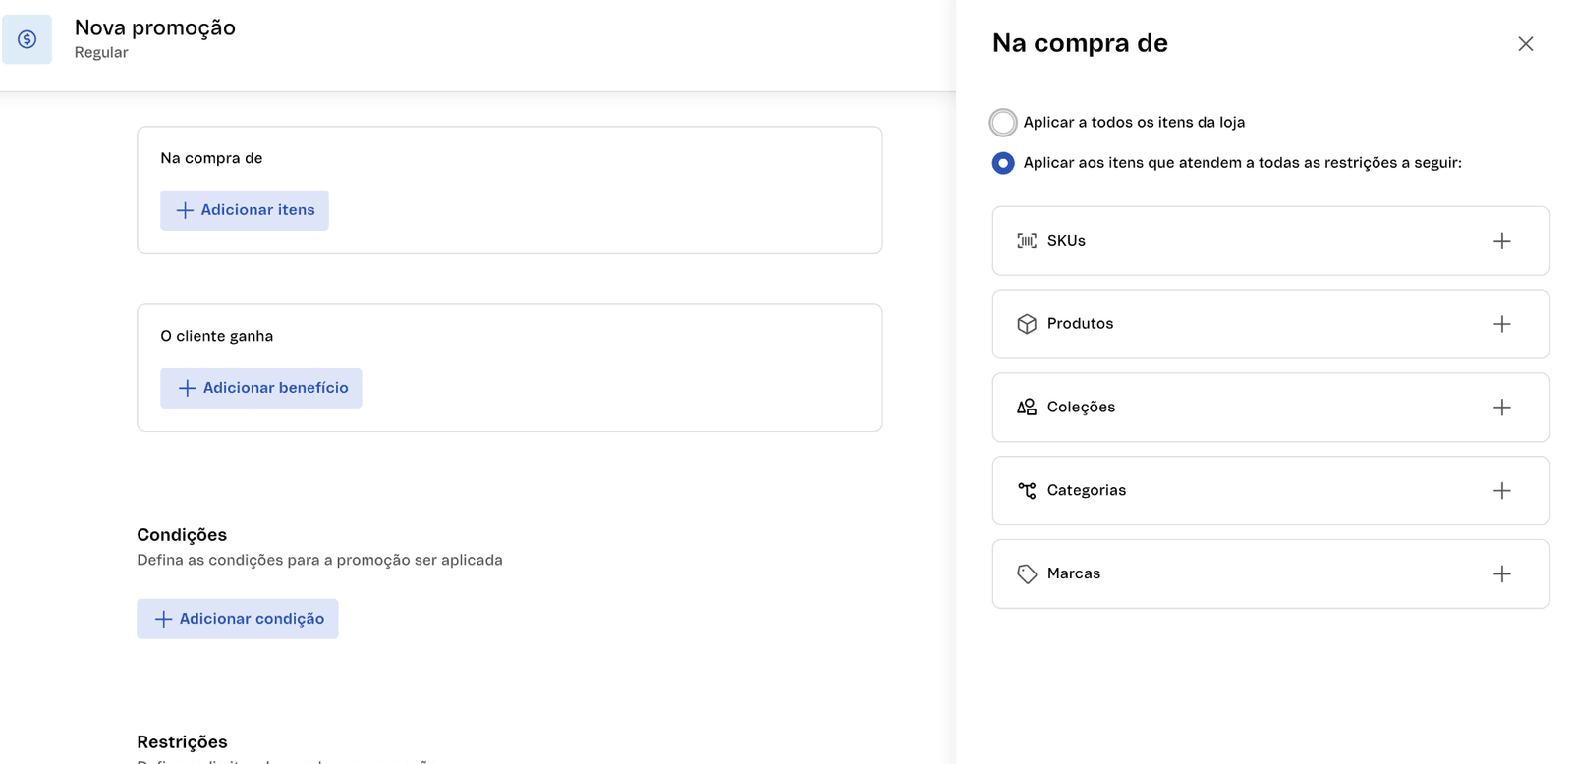The height and width of the screenshot is (764, 1572).
Task: Open the SKUs label text
Action: (1066, 241)
